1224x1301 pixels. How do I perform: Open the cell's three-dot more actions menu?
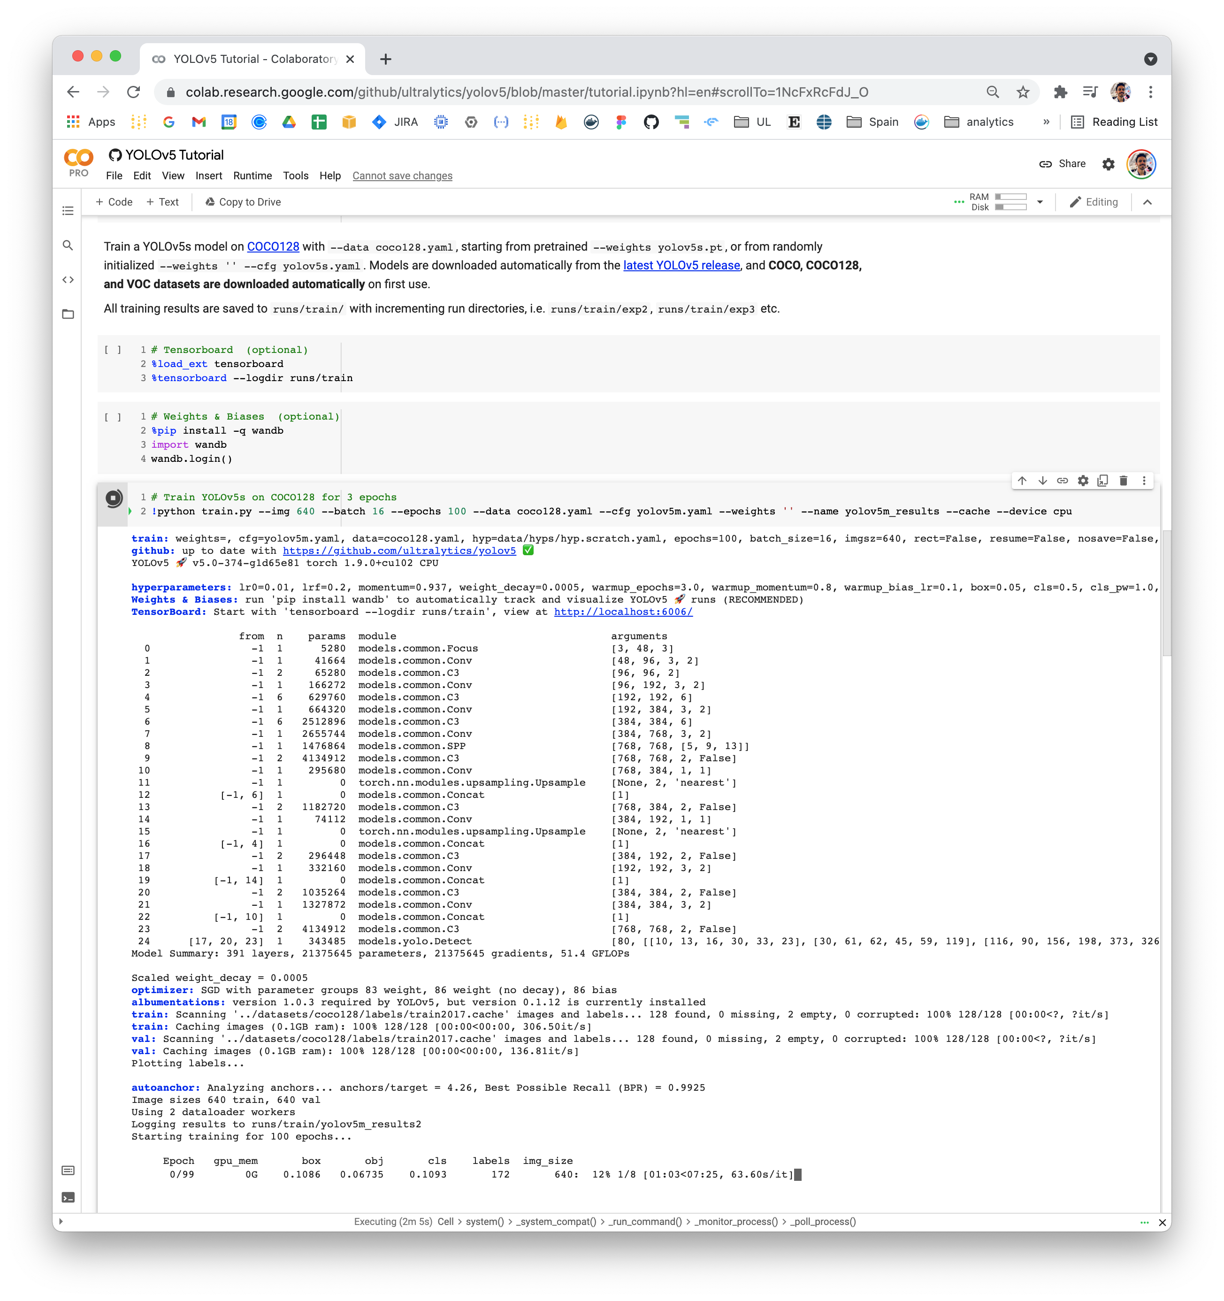pos(1143,480)
